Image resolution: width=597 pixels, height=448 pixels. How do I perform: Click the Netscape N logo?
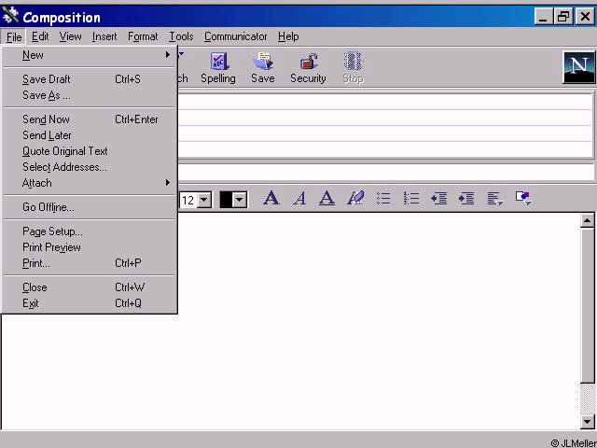click(x=578, y=67)
